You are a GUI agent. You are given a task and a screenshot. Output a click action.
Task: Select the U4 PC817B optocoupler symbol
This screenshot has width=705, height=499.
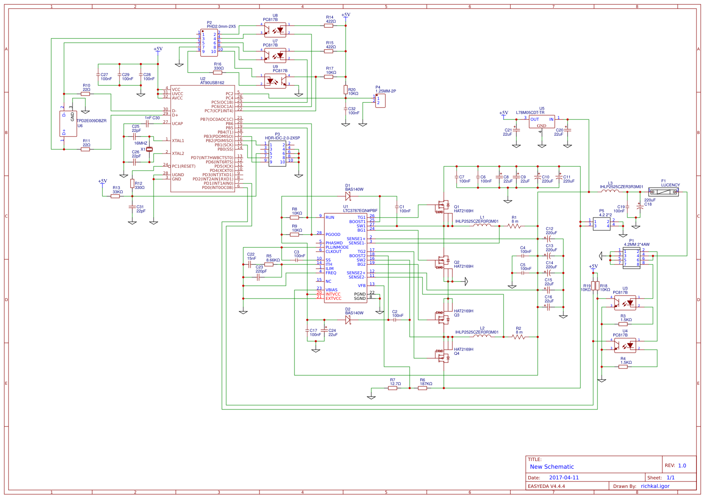(x=625, y=345)
